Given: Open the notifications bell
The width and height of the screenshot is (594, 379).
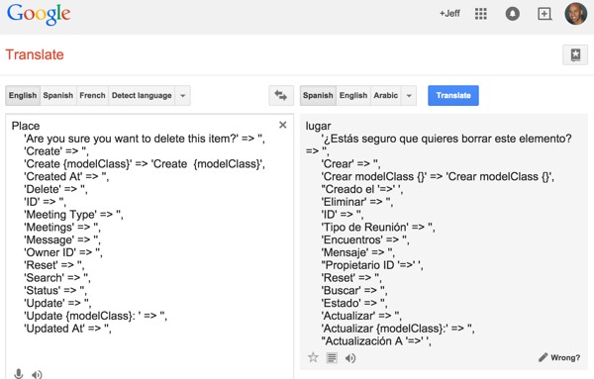Looking at the screenshot, I should pyautogui.click(x=512, y=14).
